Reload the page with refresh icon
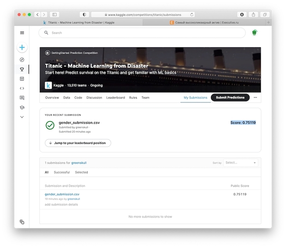286x247 pixels. click(x=191, y=15)
